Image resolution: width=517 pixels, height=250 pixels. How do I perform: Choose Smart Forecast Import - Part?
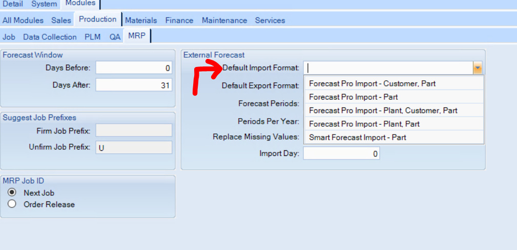pos(394,137)
